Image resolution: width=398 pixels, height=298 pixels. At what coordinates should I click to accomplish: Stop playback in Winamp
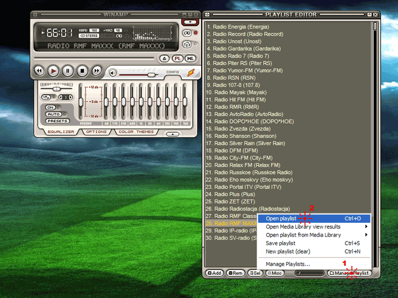82,71
